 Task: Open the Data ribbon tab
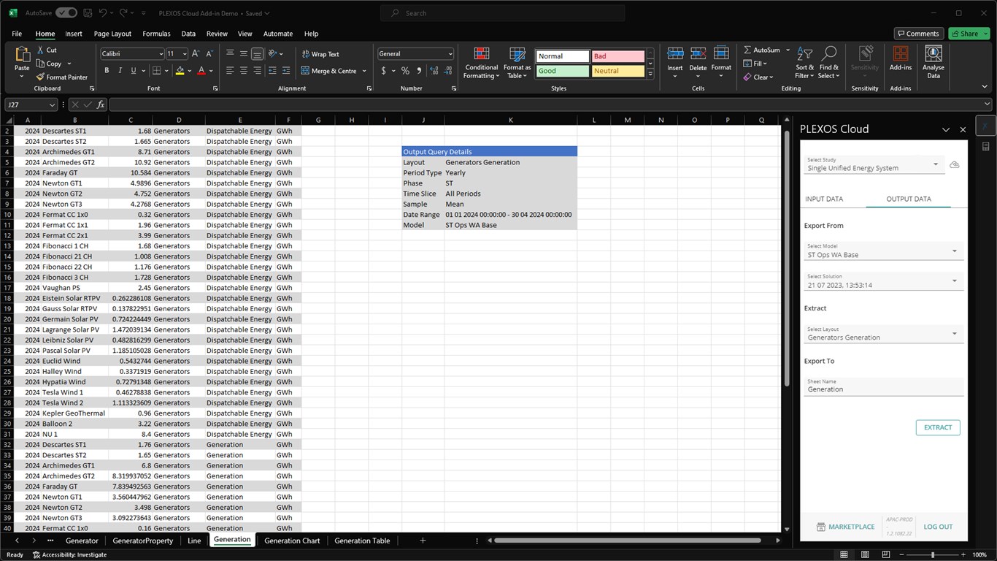pos(188,34)
